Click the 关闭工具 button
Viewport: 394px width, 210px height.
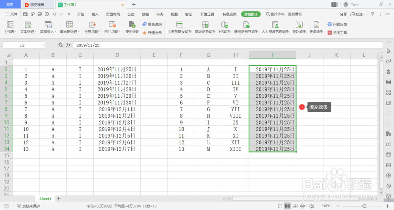[337, 33]
